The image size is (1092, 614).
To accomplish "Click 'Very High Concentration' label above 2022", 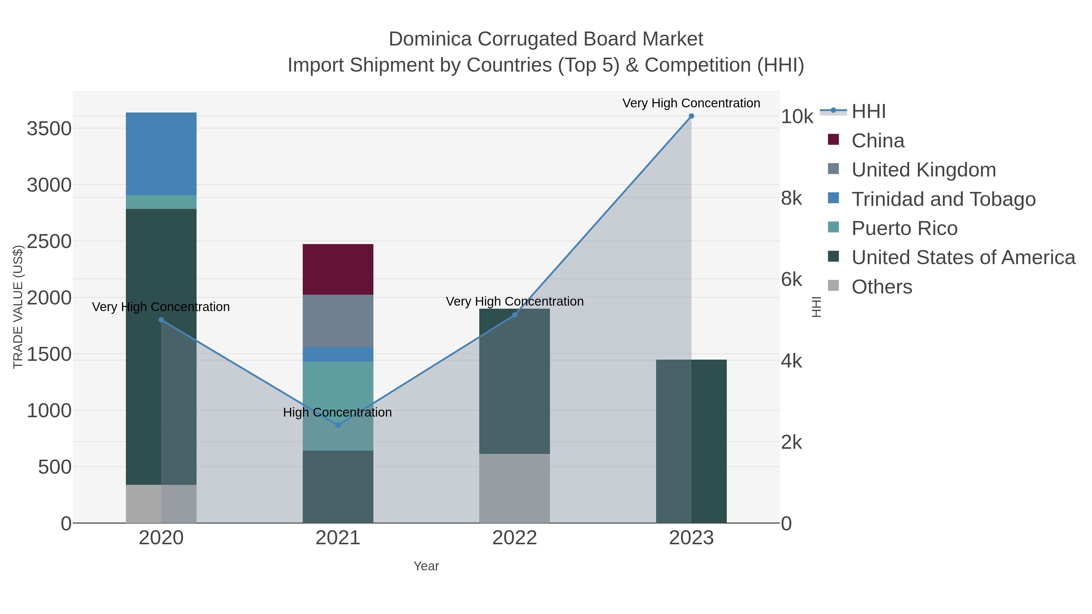I will pos(515,301).
